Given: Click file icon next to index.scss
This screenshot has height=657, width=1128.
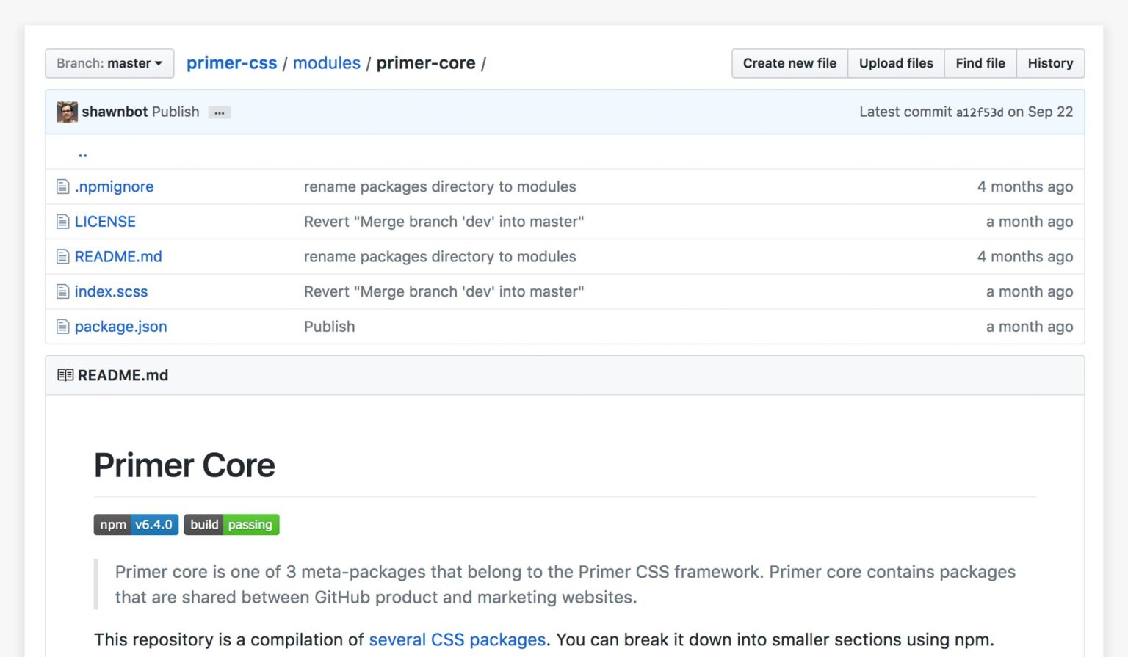Looking at the screenshot, I should 63,292.
